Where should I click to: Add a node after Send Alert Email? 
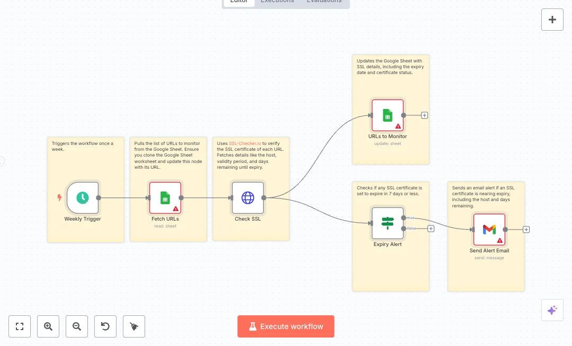[x=526, y=230]
